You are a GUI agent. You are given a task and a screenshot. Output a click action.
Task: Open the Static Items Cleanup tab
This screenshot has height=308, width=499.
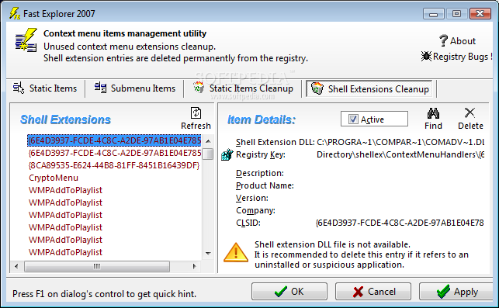tap(243, 88)
